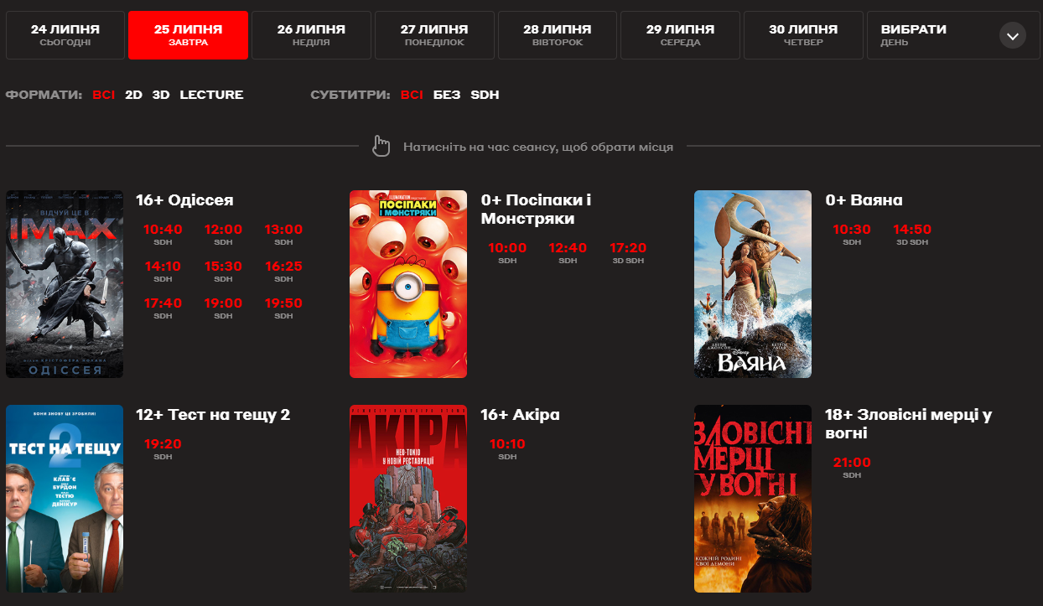Book the 15:30 Одіссея session
The height and width of the screenshot is (606, 1043).
pyautogui.click(x=223, y=272)
